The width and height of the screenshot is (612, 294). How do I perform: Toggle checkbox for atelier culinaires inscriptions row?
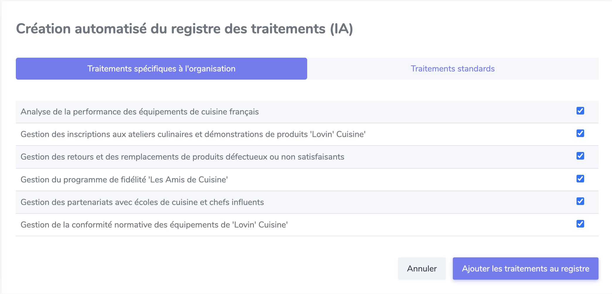pos(580,133)
